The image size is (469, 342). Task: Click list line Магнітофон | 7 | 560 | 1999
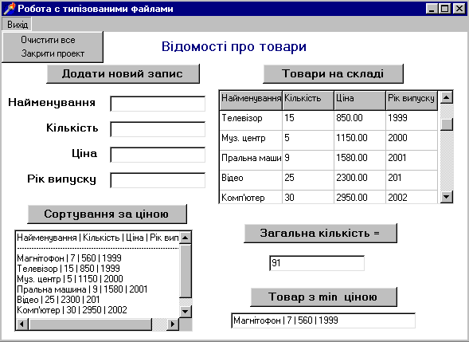(x=69, y=258)
